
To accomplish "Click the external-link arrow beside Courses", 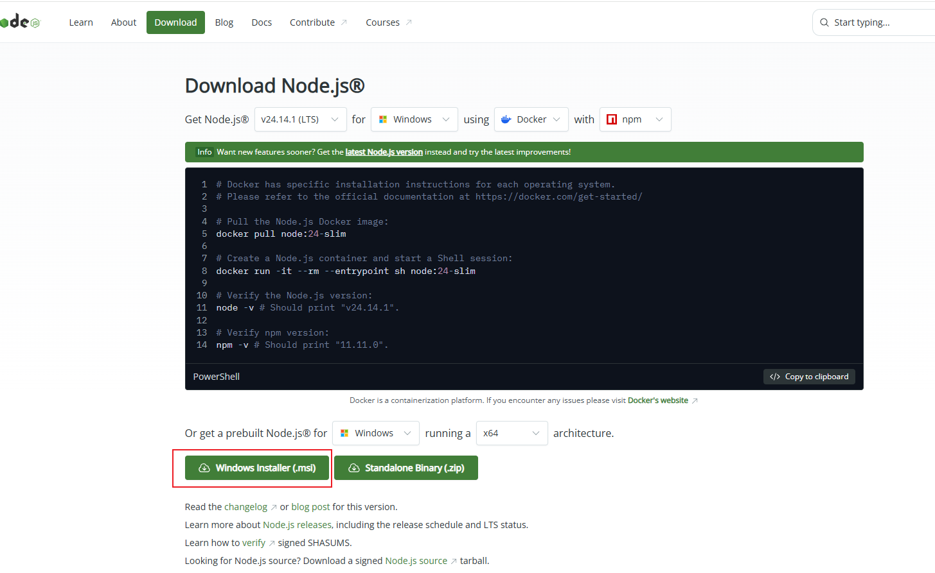I will (x=409, y=22).
